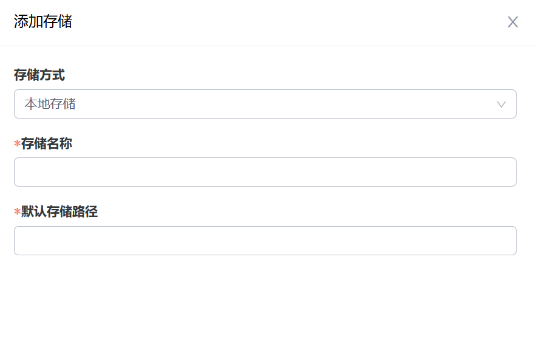Close the 添加存储 dialog with X icon
This screenshot has height=344, width=536.
(x=513, y=22)
